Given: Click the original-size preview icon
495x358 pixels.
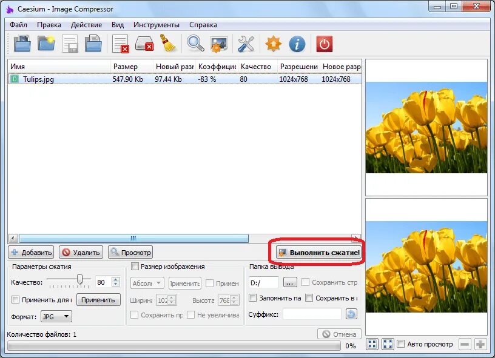Looking at the screenshot, I should (388, 344).
